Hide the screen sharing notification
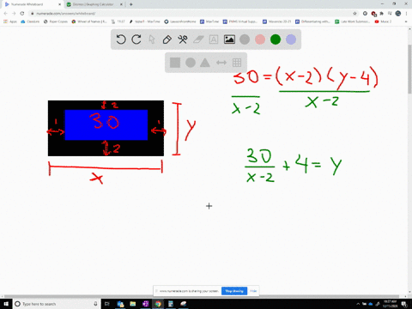 click(253, 291)
